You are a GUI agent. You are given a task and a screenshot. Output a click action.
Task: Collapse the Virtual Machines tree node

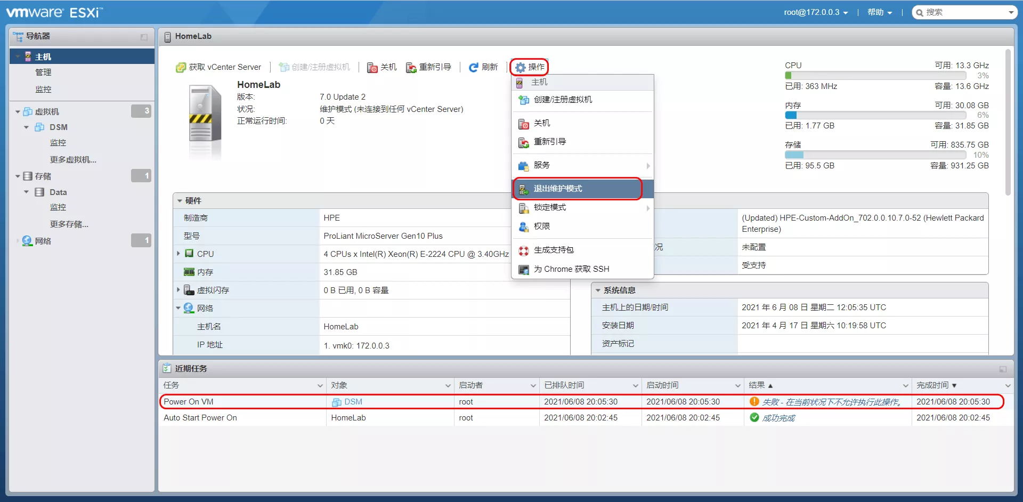[18, 112]
